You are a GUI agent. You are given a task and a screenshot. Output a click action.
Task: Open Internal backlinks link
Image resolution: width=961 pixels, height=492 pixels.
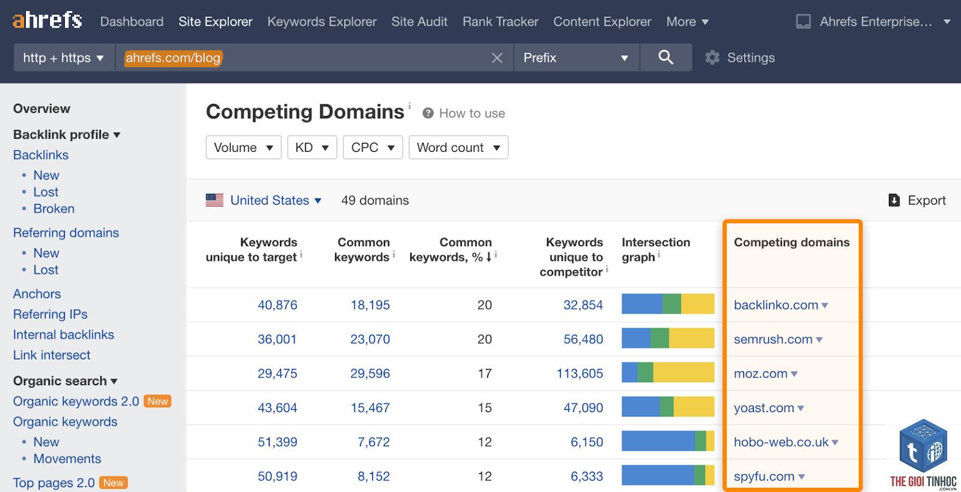tap(64, 335)
